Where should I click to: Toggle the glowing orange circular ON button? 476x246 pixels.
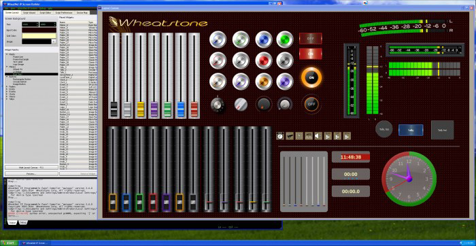(311, 77)
